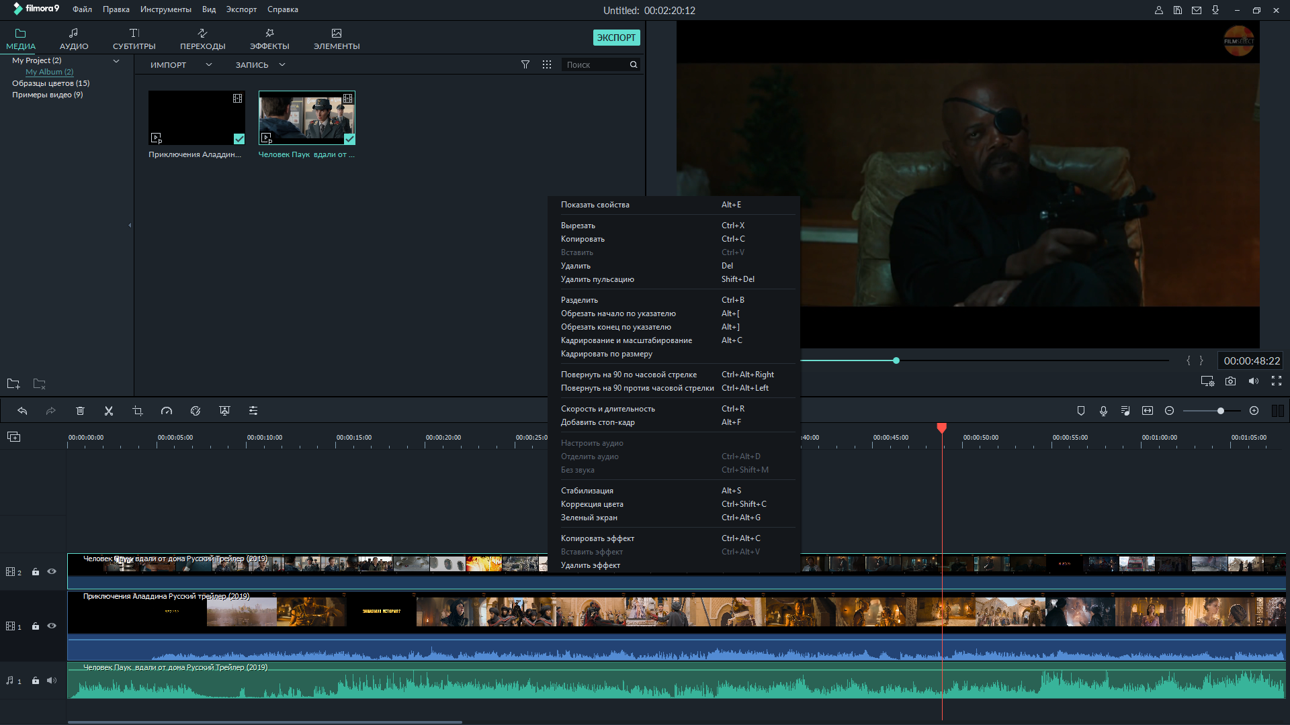Open the Файл menu

point(82,9)
